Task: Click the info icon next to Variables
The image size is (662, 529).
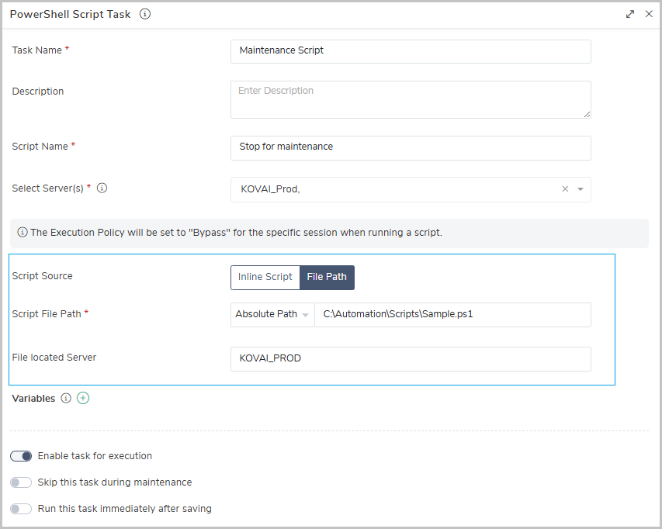Action: click(66, 398)
